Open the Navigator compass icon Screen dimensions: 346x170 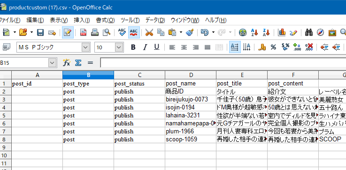pos(320,33)
